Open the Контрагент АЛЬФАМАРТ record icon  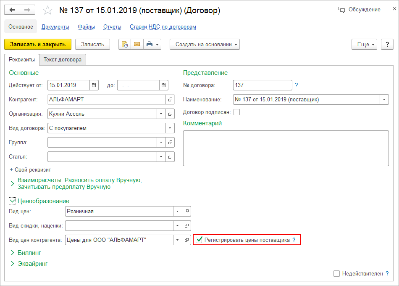tap(170, 100)
